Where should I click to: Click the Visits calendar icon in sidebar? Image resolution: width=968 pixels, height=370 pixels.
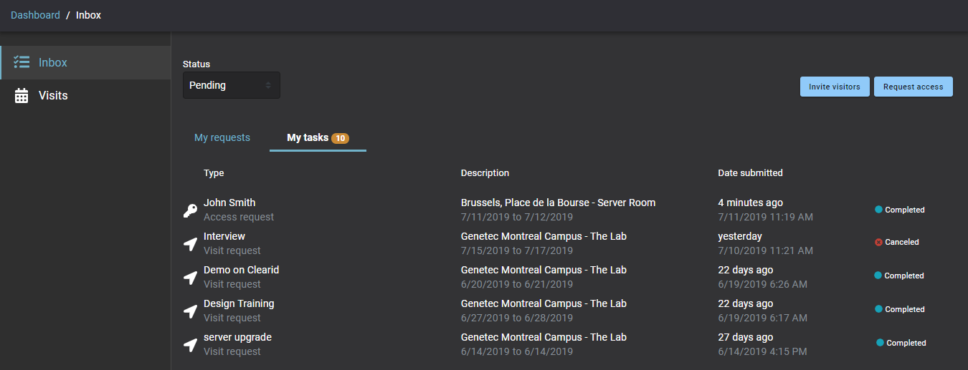pos(22,96)
